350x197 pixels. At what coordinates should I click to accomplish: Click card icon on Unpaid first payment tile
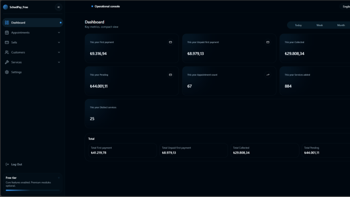267,42
